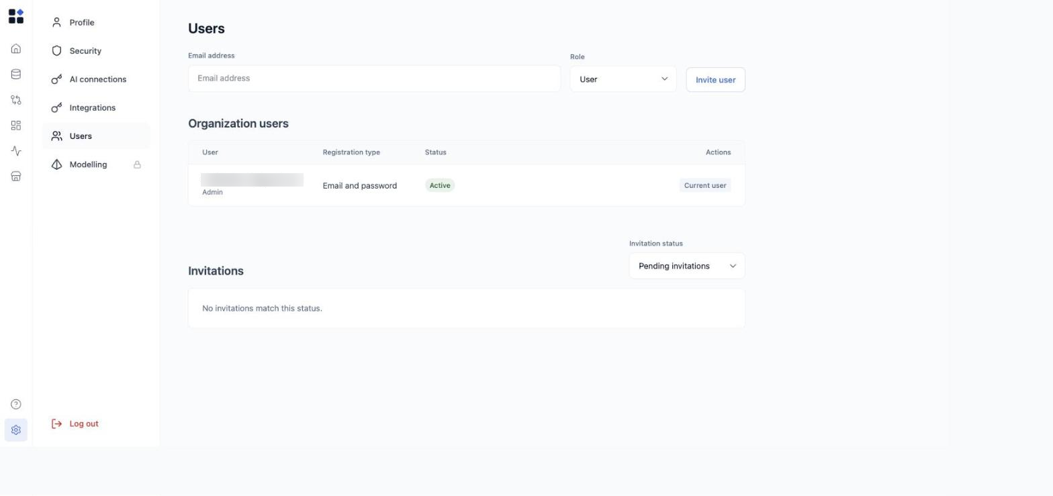
Task: Open the Security section
Action: click(x=96, y=51)
